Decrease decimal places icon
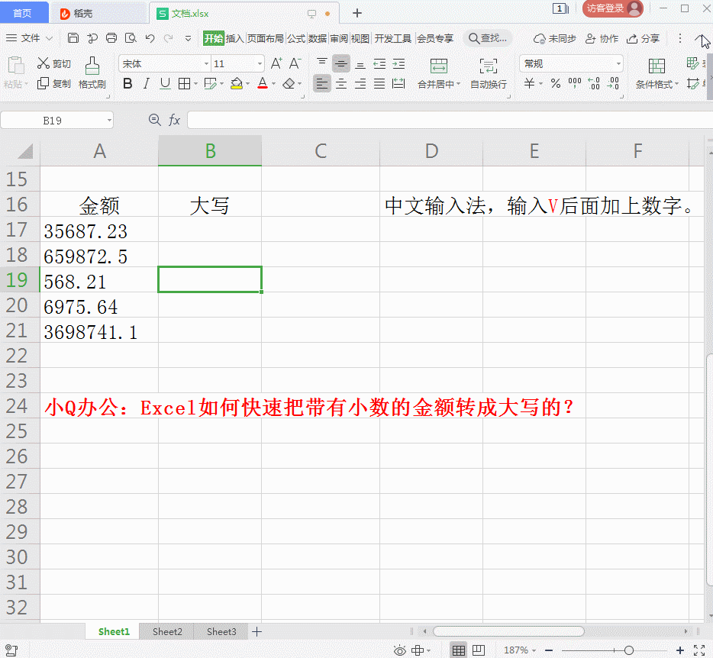Viewport: 713px width, 658px height. point(613,83)
